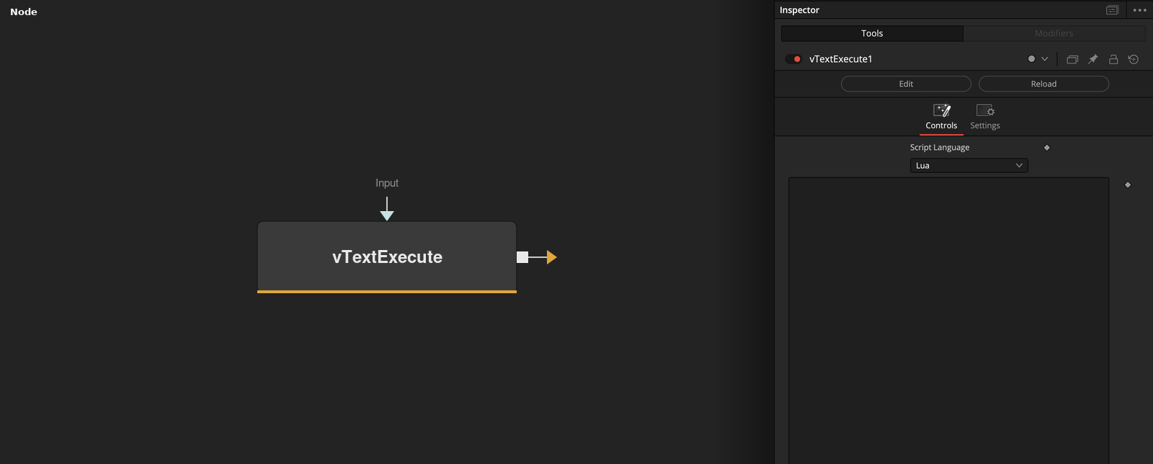Click the vTextExecute1 name in the Inspector
Screen dimensions: 1153x464
841,59
